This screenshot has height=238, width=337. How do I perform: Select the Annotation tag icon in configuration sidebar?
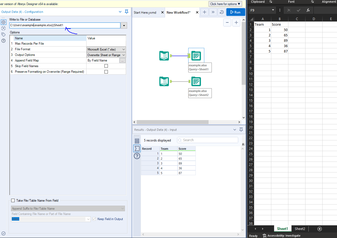pyautogui.click(x=3, y=34)
